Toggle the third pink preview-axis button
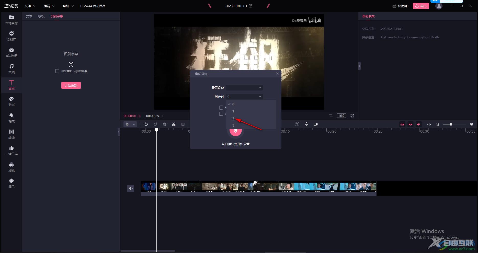478x253 pixels. click(419, 124)
